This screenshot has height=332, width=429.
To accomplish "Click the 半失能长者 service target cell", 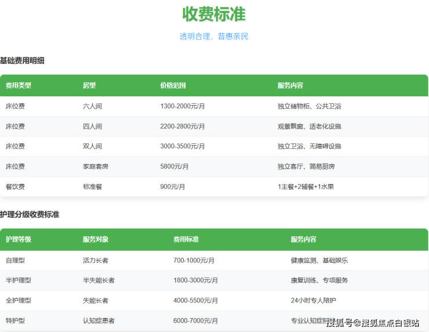I will (x=99, y=280).
